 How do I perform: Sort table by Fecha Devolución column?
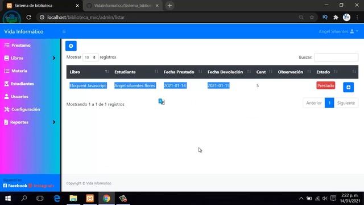[x=229, y=72]
